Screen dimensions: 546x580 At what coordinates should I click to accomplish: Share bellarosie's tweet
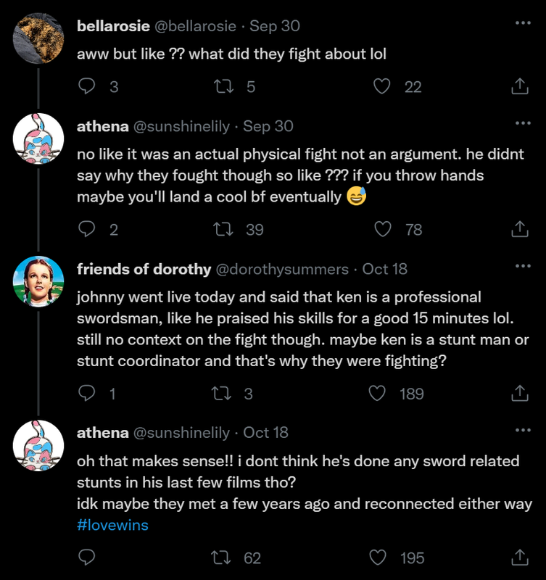[520, 87]
